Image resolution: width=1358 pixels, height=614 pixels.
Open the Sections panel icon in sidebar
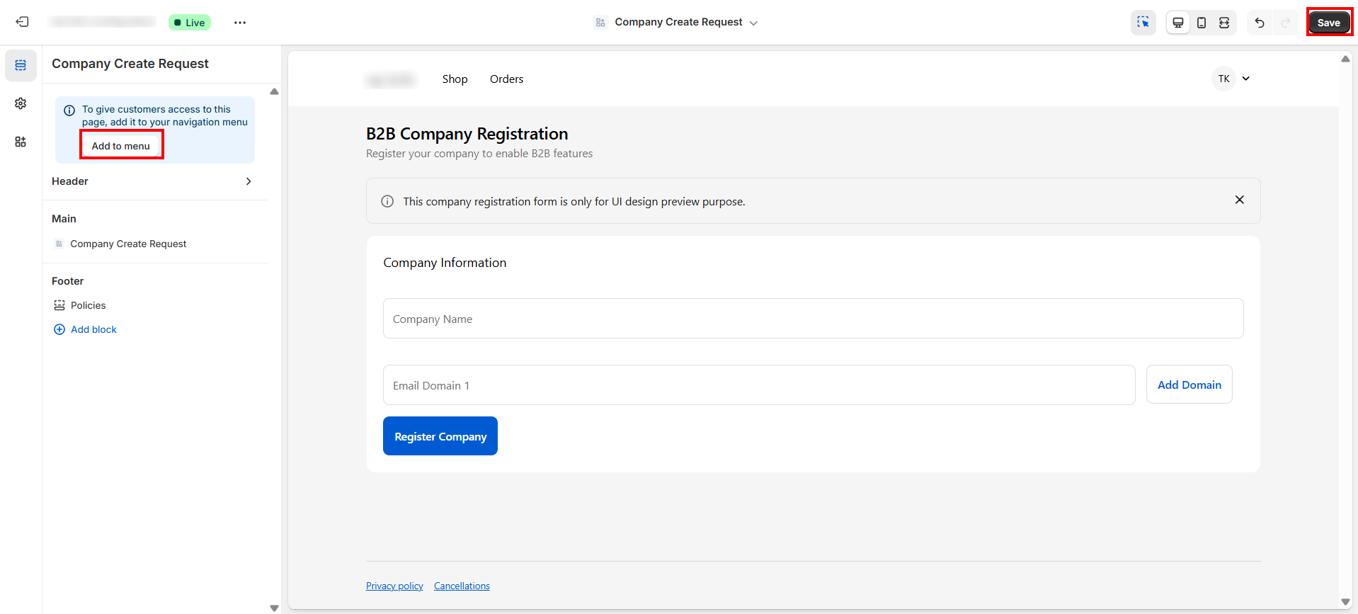pos(21,65)
